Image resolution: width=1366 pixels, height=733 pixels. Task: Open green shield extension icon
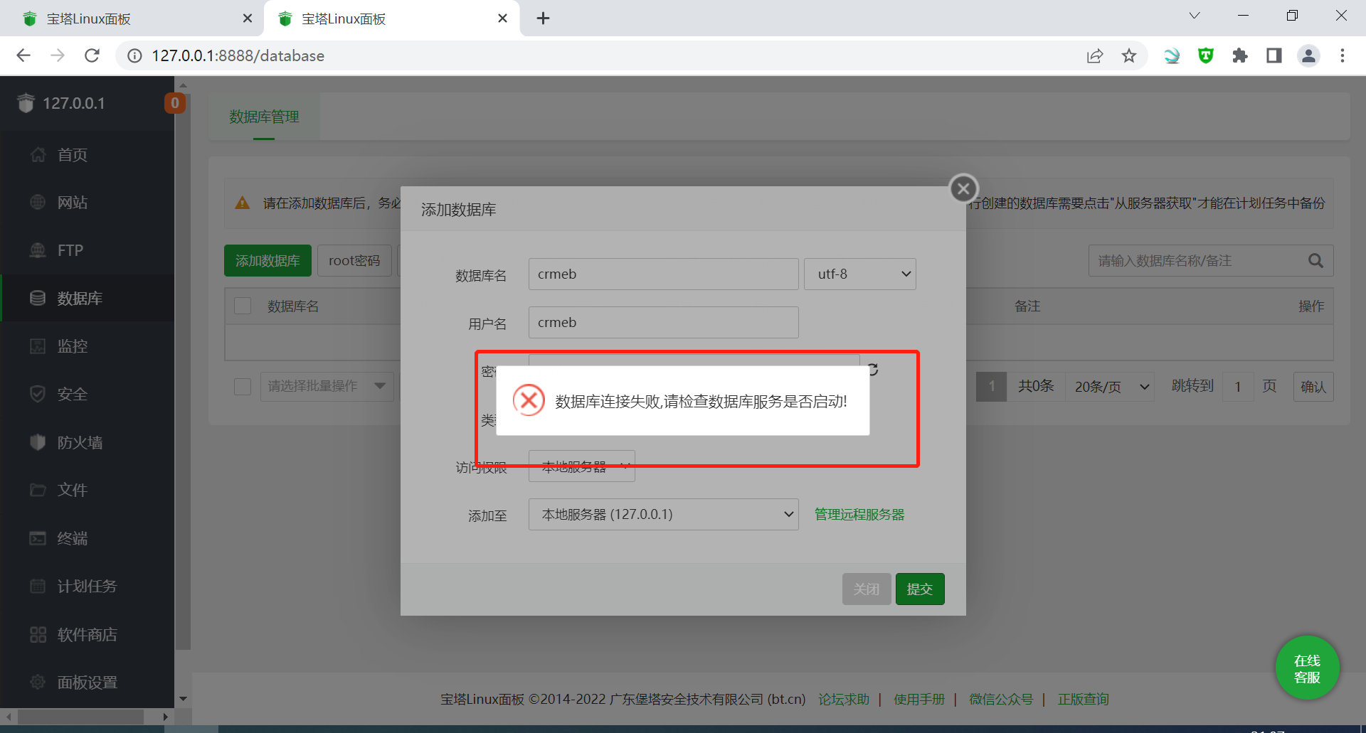1206,55
